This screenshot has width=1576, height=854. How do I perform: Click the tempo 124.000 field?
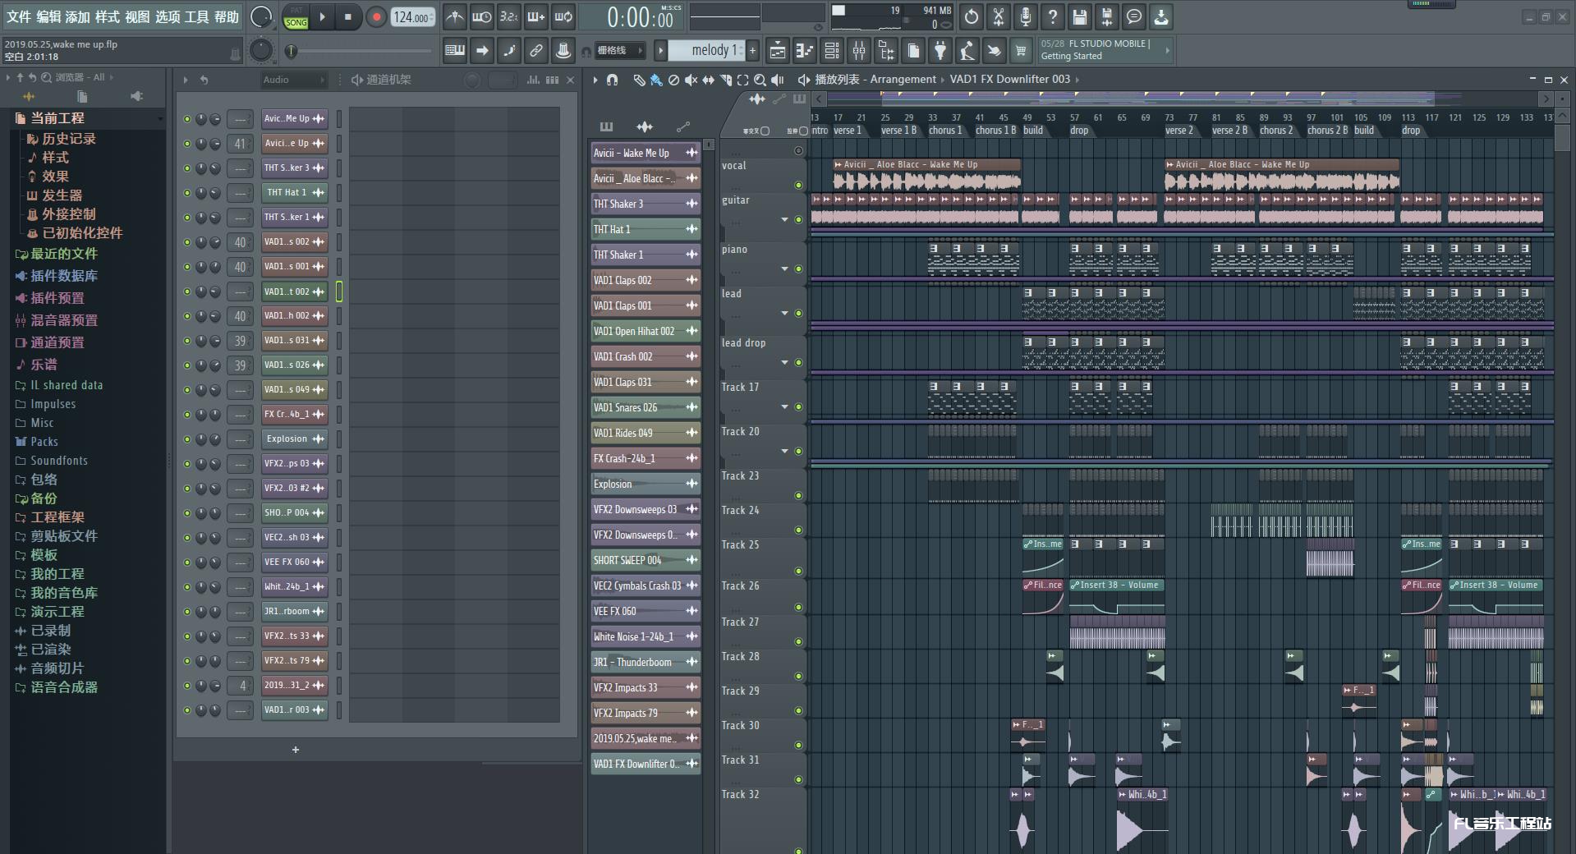412,16
